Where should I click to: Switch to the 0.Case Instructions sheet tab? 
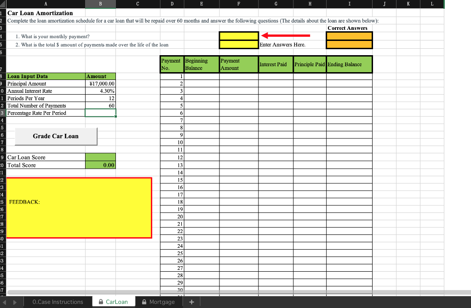click(57, 302)
